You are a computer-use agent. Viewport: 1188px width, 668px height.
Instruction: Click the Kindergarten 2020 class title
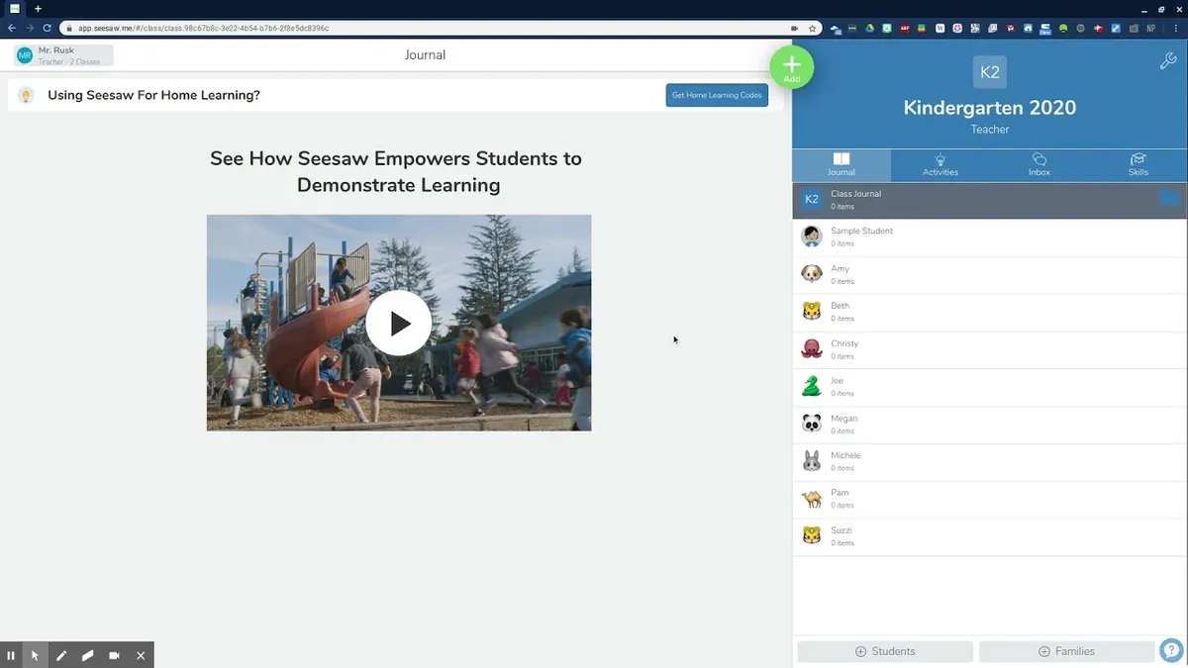[990, 108]
